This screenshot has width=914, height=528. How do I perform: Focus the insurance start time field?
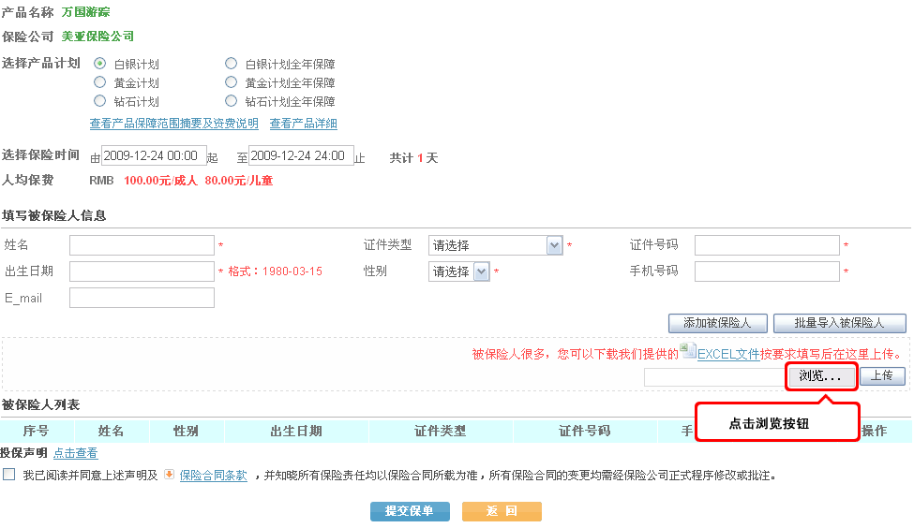[x=153, y=156]
